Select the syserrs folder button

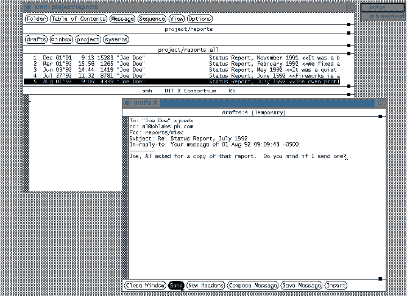115,40
